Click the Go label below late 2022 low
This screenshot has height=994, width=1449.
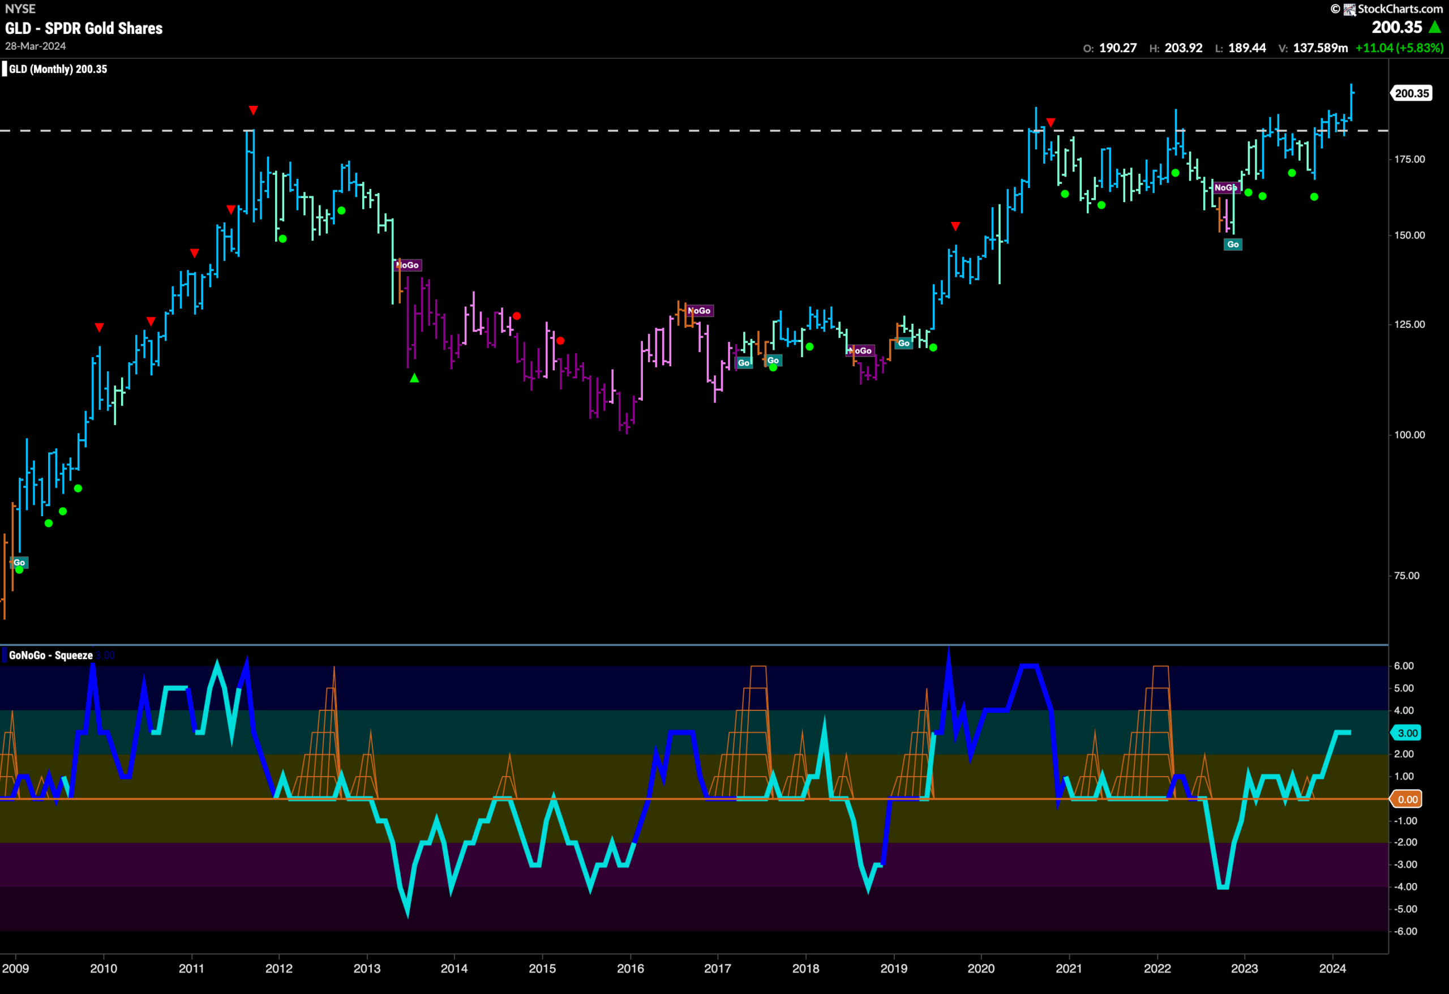(x=1233, y=245)
